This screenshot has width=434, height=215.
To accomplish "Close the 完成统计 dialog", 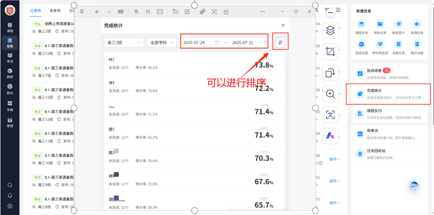I will tap(283, 25).
